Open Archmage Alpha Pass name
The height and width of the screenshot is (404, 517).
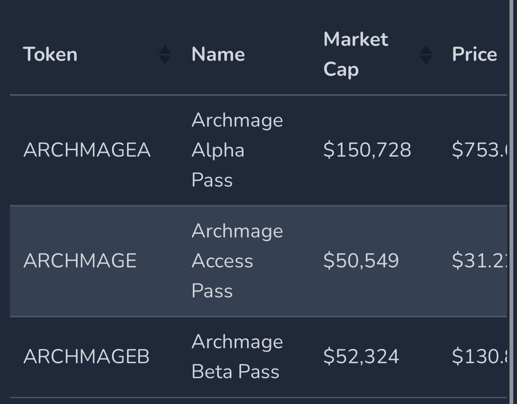[x=237, y=150]
